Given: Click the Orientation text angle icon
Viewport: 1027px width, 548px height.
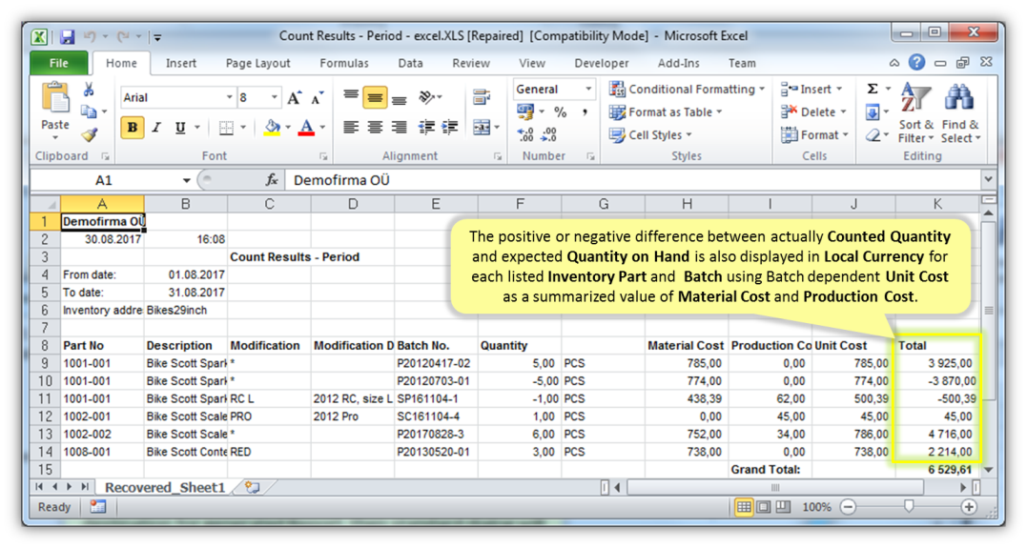Looking at the screenshot, I should [426, 97].
